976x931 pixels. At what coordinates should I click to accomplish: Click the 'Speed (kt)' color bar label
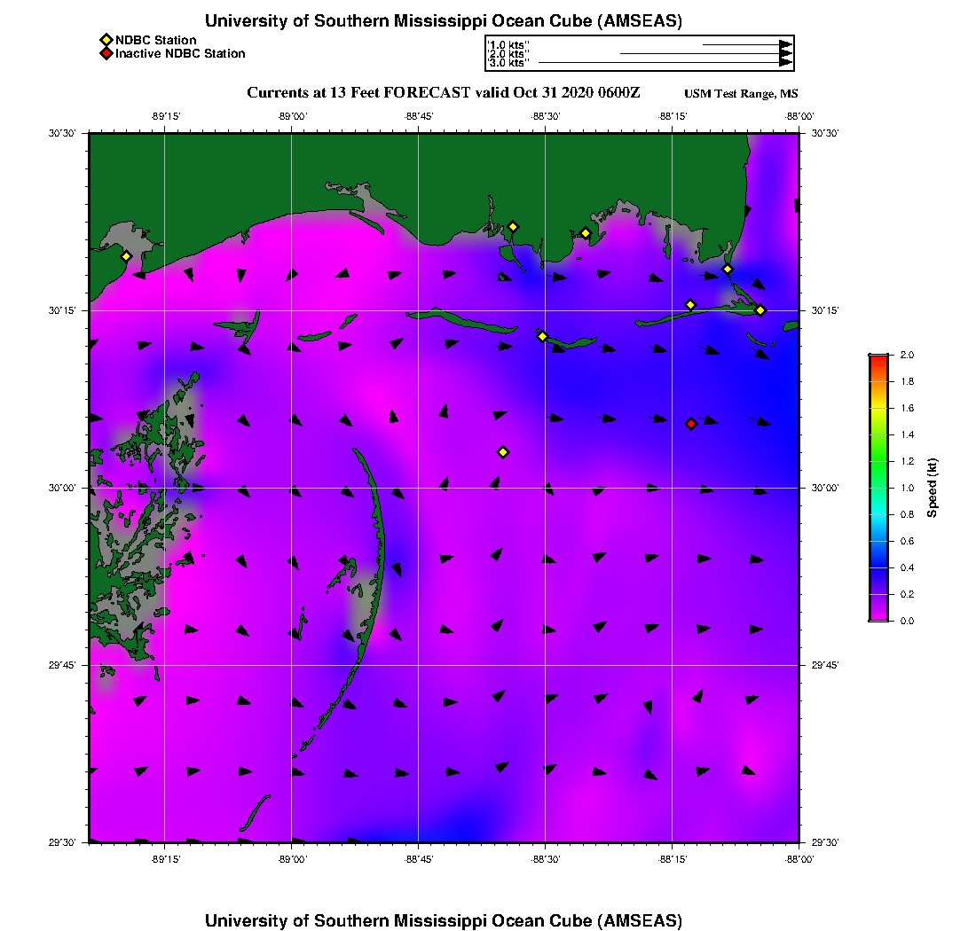(932, 488)
